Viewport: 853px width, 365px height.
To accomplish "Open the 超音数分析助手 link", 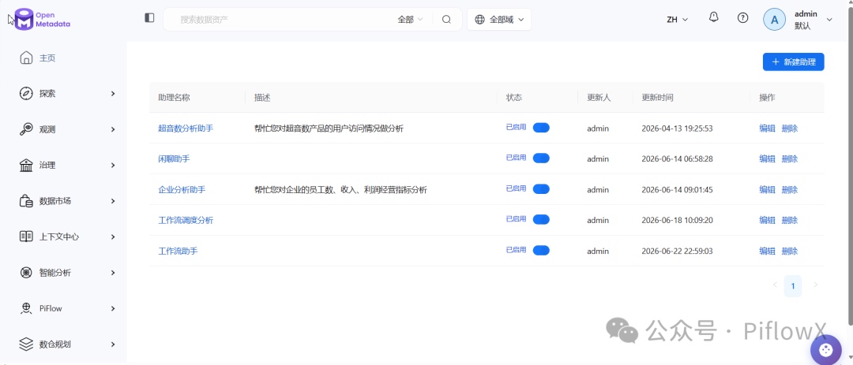I will [x=186, y=128].
